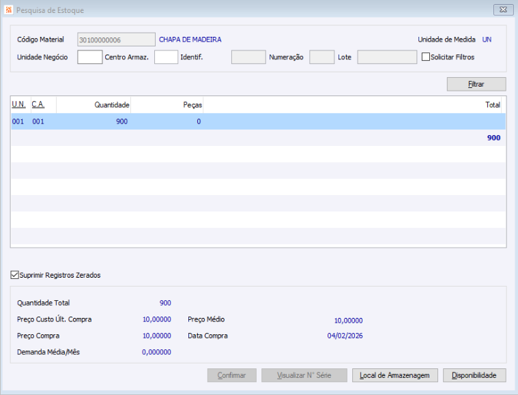Image resolution: width=518 pixels, height=395 pixels.
Task: Click the Unidade de Medida label
Action: tap(446, 40)
